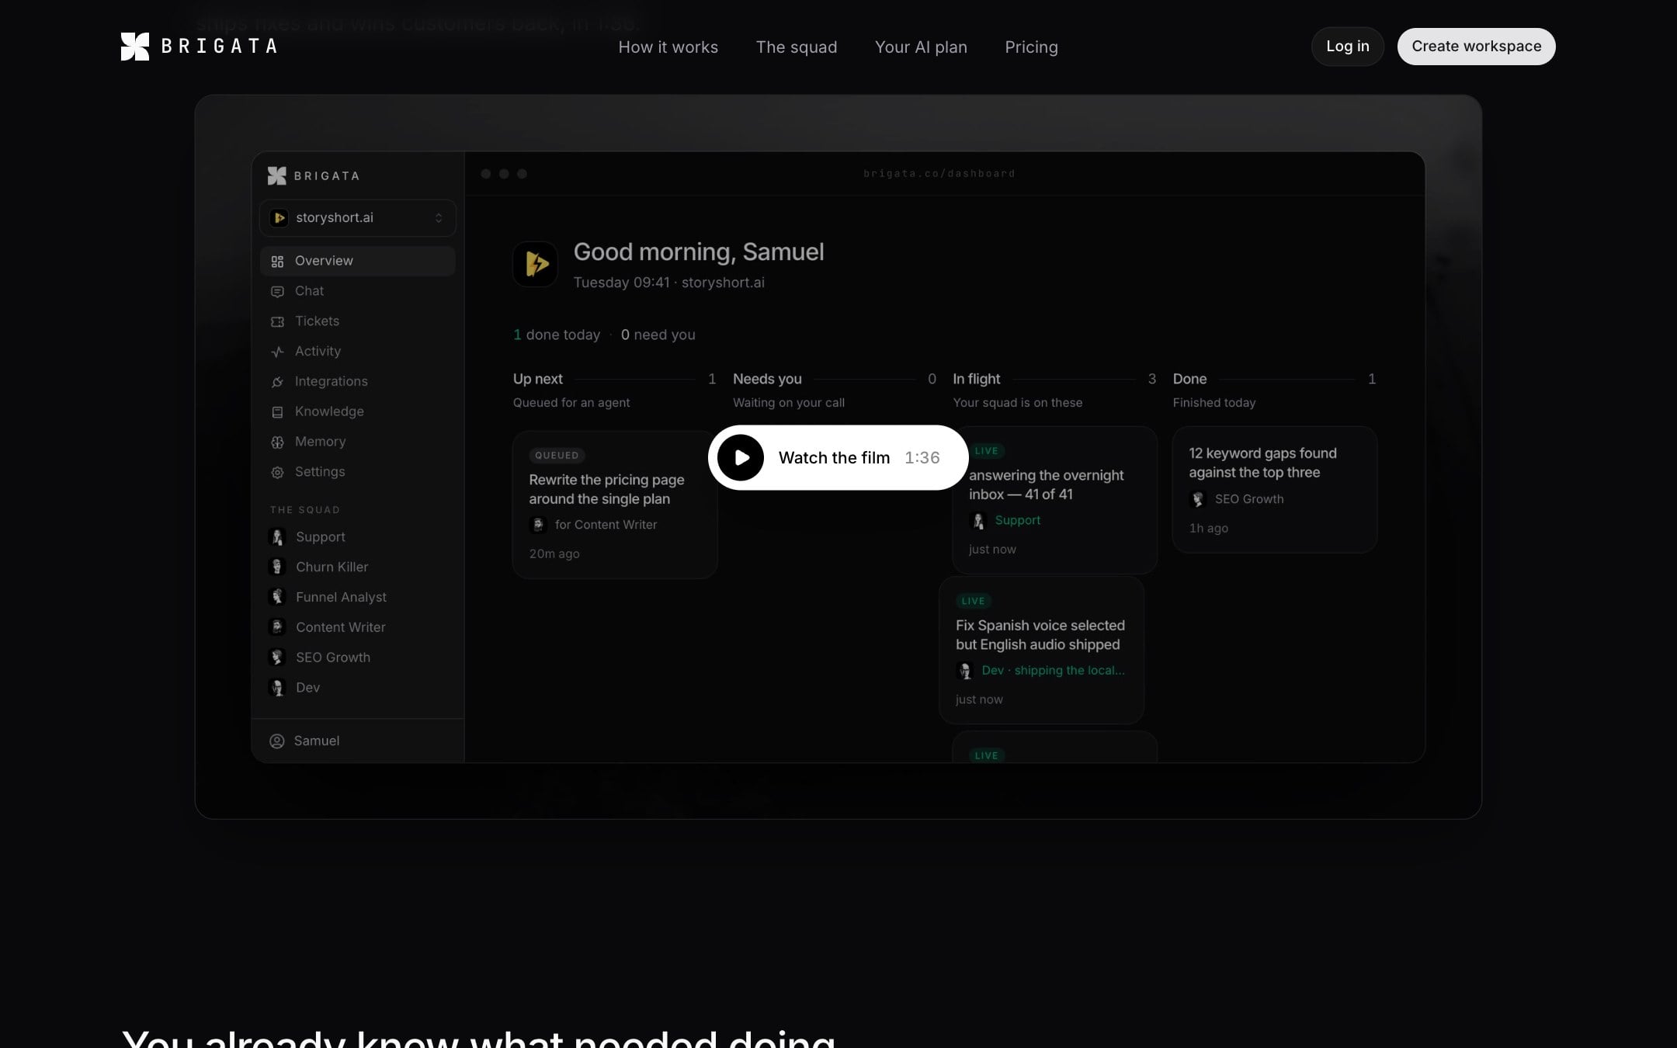Click the Memory brain icon in sidebar
Image resolution: width=1677 pixels, height=1048 pixels.
tap(277, 442)
